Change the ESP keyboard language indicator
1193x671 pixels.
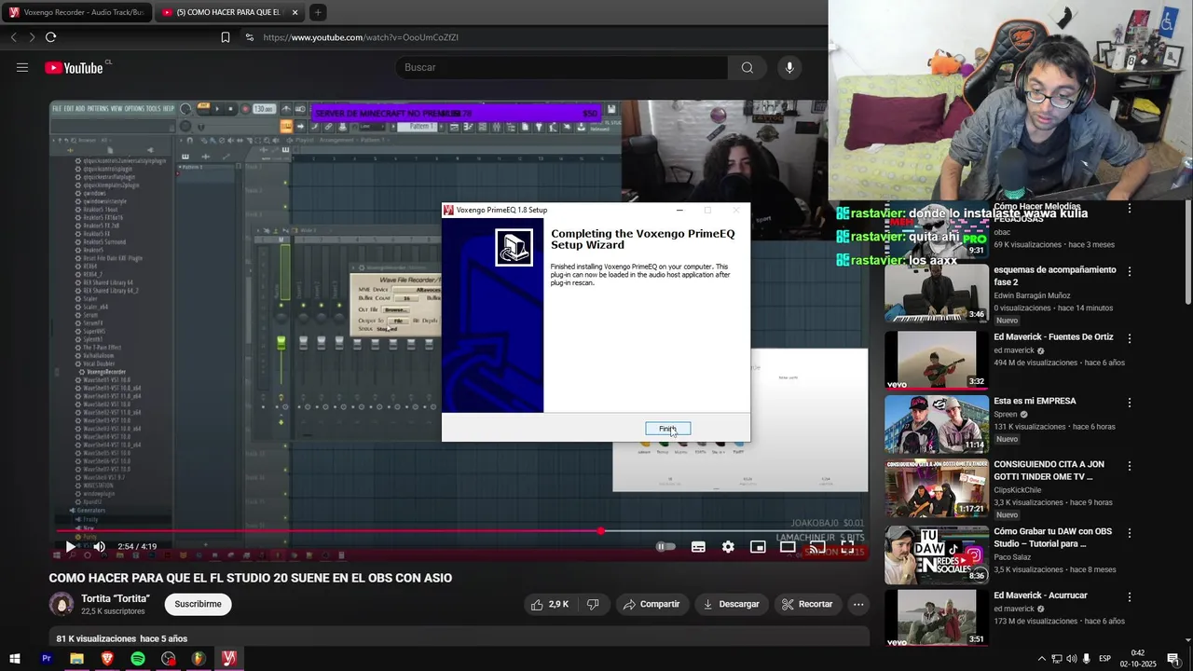pos(1105,659)
